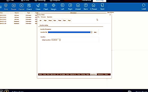Click the Information column header in the log
This screenshot has width=148, height=92.
coord(73,13)
